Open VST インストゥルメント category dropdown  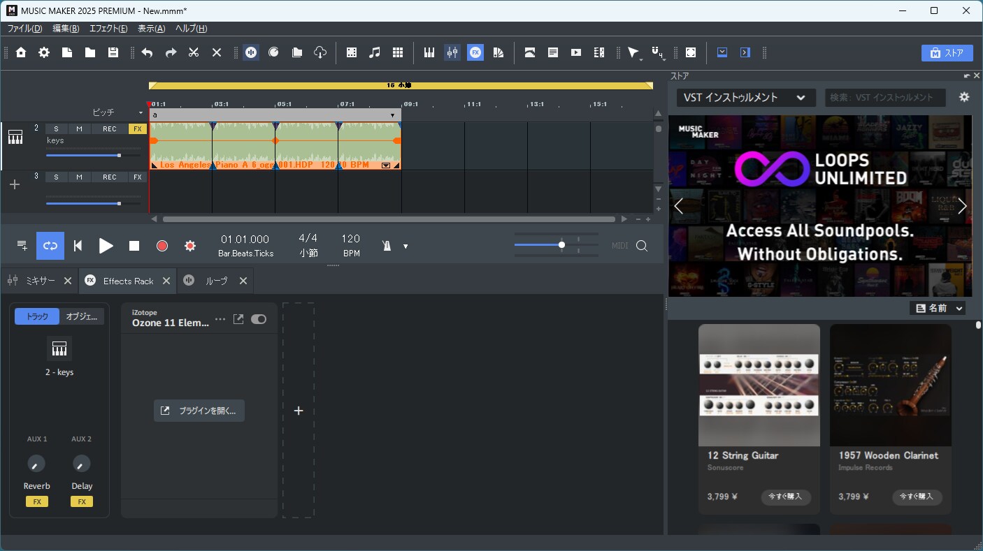pos(746,98)
